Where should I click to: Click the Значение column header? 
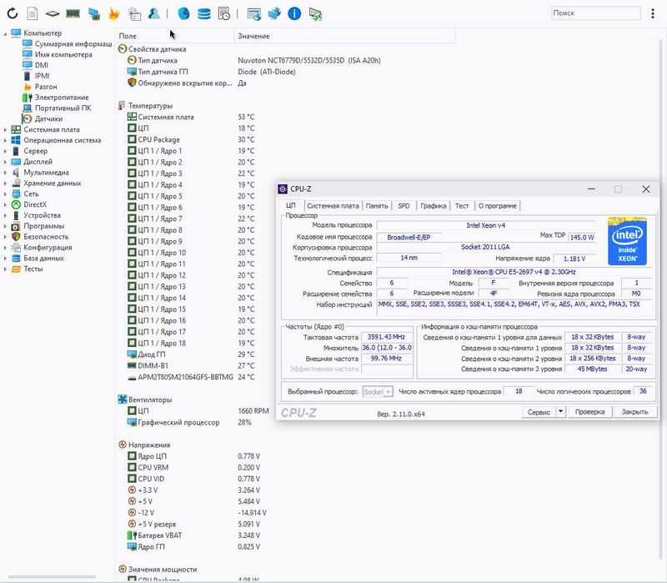click(344, 36)
